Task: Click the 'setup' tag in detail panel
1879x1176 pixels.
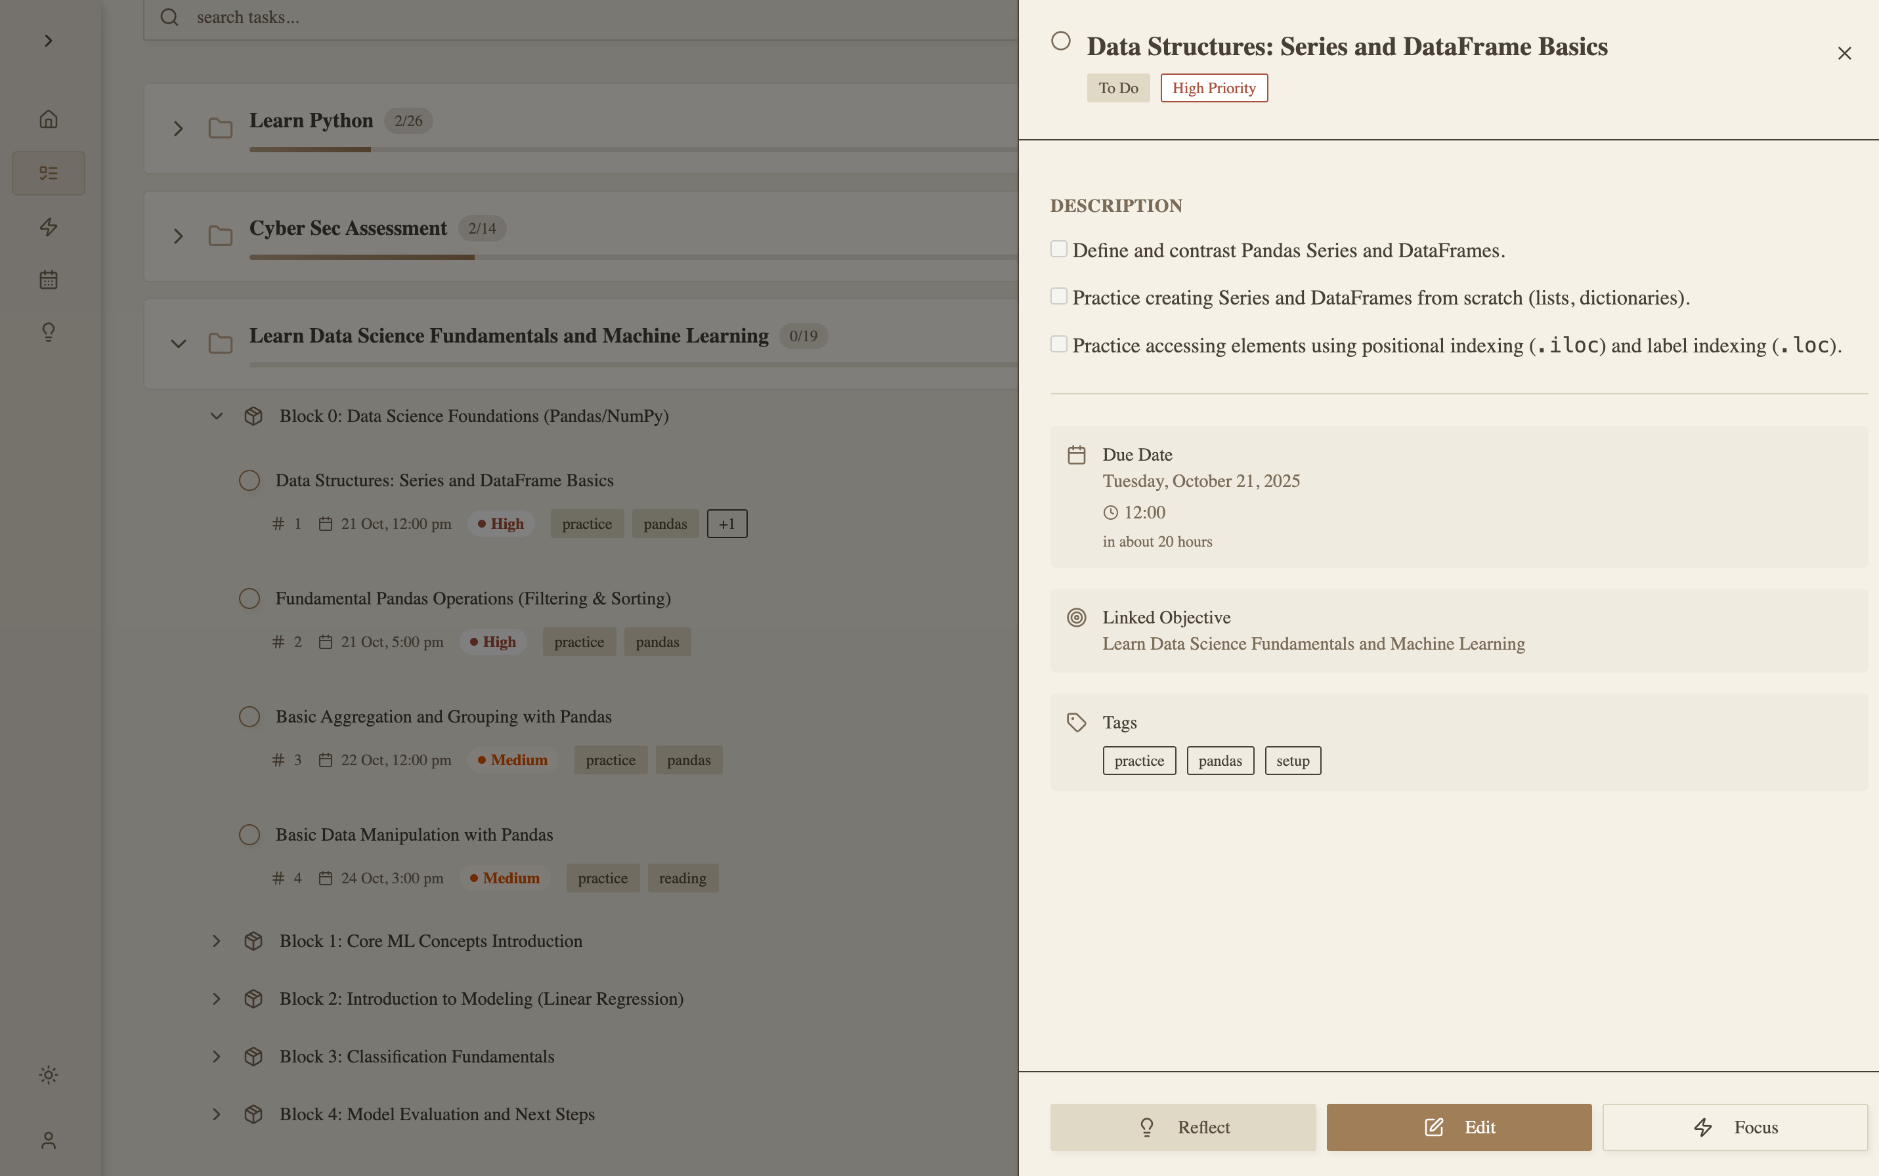Action: [x=1292, y=761]
